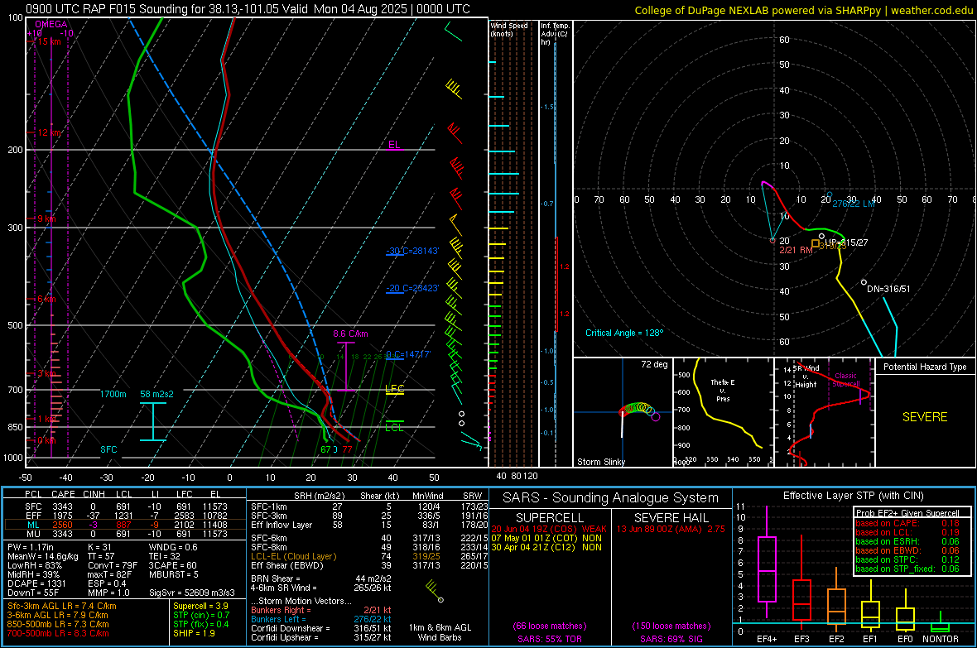The height and width of the screenshot is (648, 977).
Task: Click the Eff Inflow Layer kinematics row
Action: 369,525
